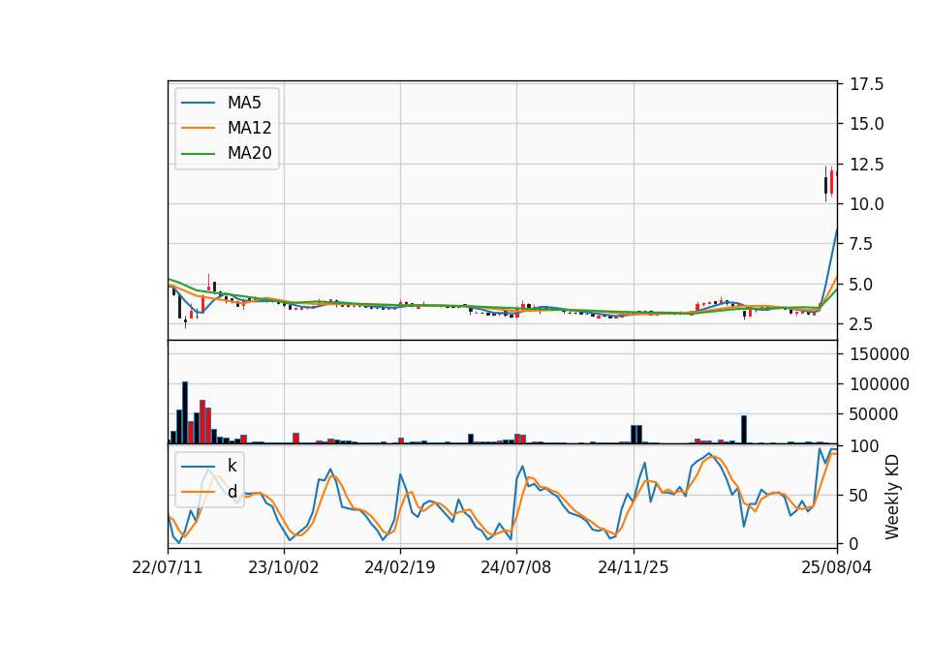Click the 2.5 price axis label
Viewport: 930px width, 668px height.
coord(861,324)
